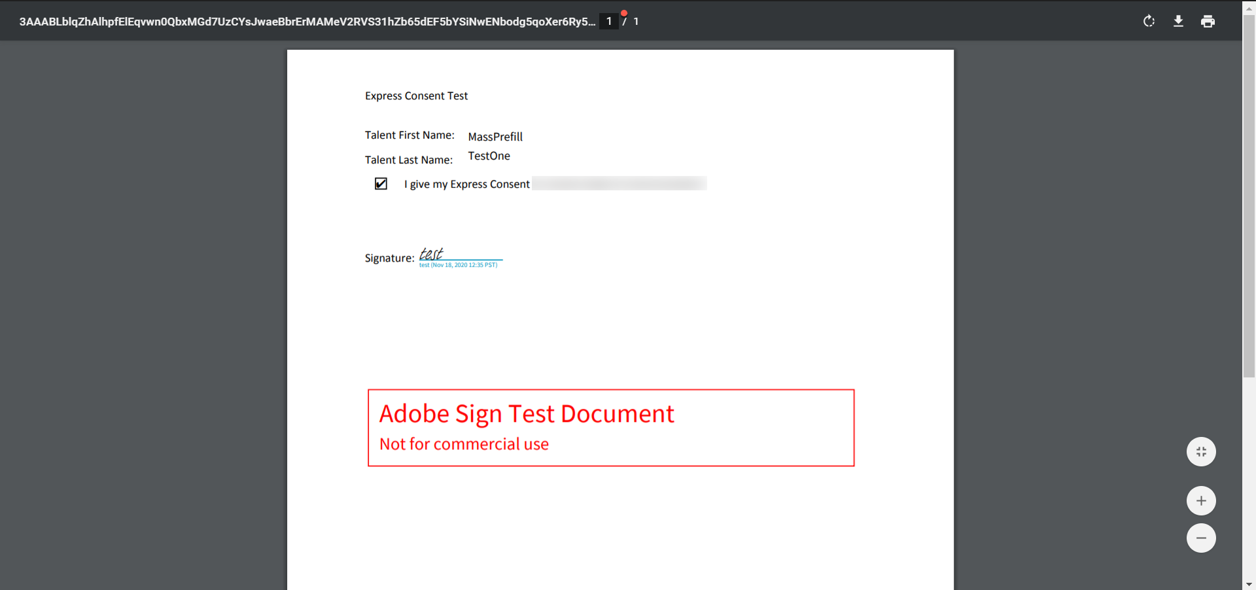Toggle the Express Consent checkbox
1256x590 pixels.
tap(381, 184)
